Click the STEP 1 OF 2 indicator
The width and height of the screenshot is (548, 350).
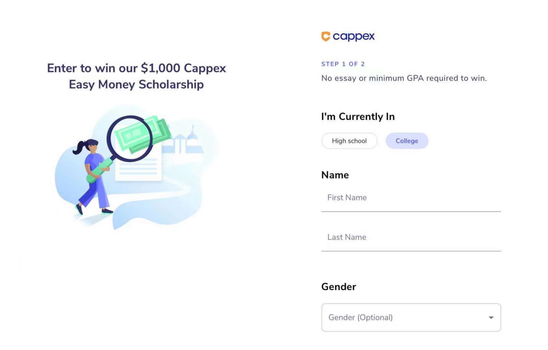[343, 64]
